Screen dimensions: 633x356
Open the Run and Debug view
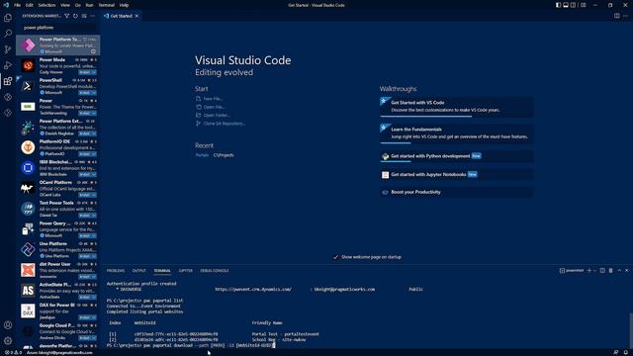click(8, 65)
